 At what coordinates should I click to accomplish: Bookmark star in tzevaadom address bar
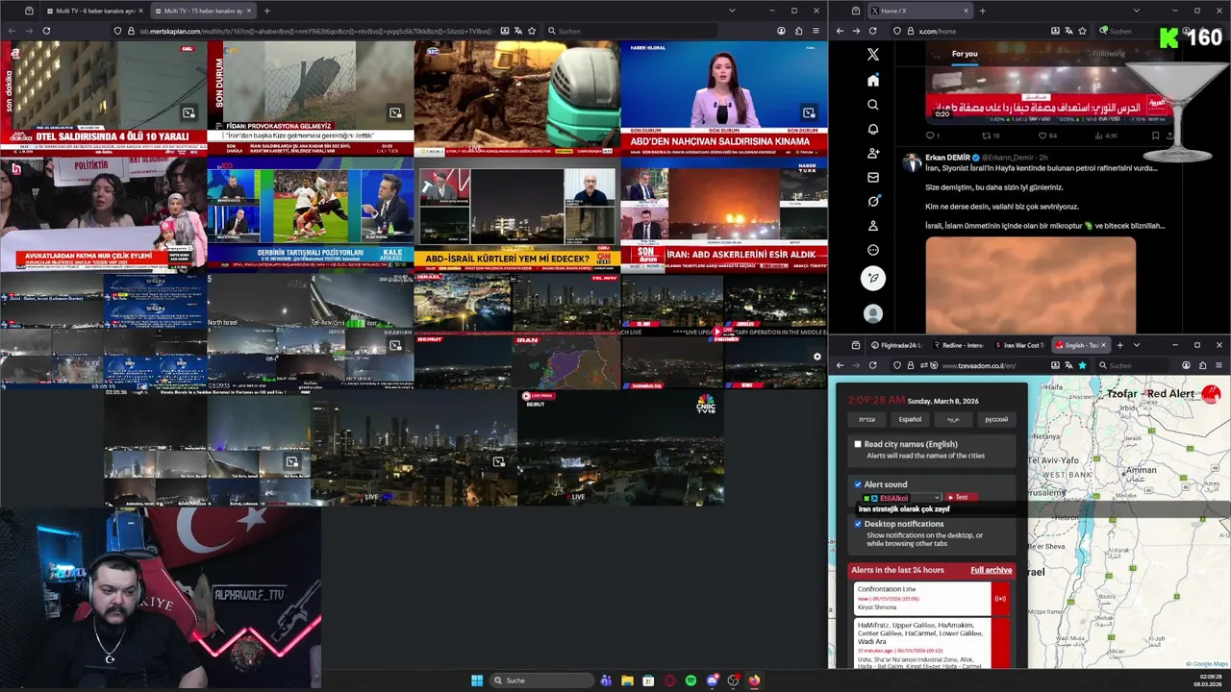click(x=1082, y=365)
